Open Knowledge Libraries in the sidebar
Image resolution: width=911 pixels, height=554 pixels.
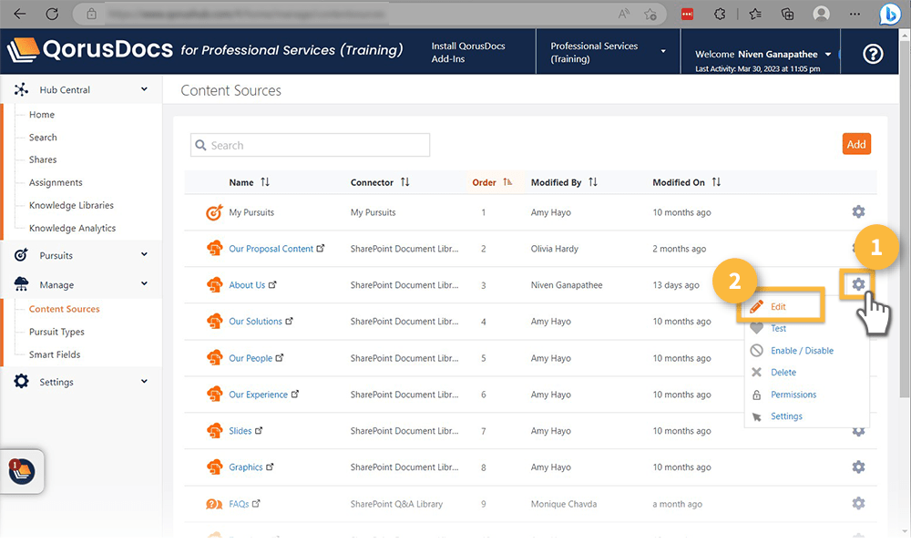71,205
